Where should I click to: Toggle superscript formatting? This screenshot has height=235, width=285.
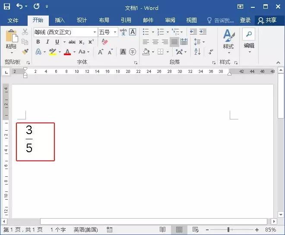pos(91,42)
